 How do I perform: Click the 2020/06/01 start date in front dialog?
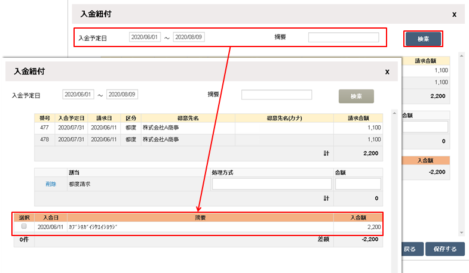coord(79,95)
